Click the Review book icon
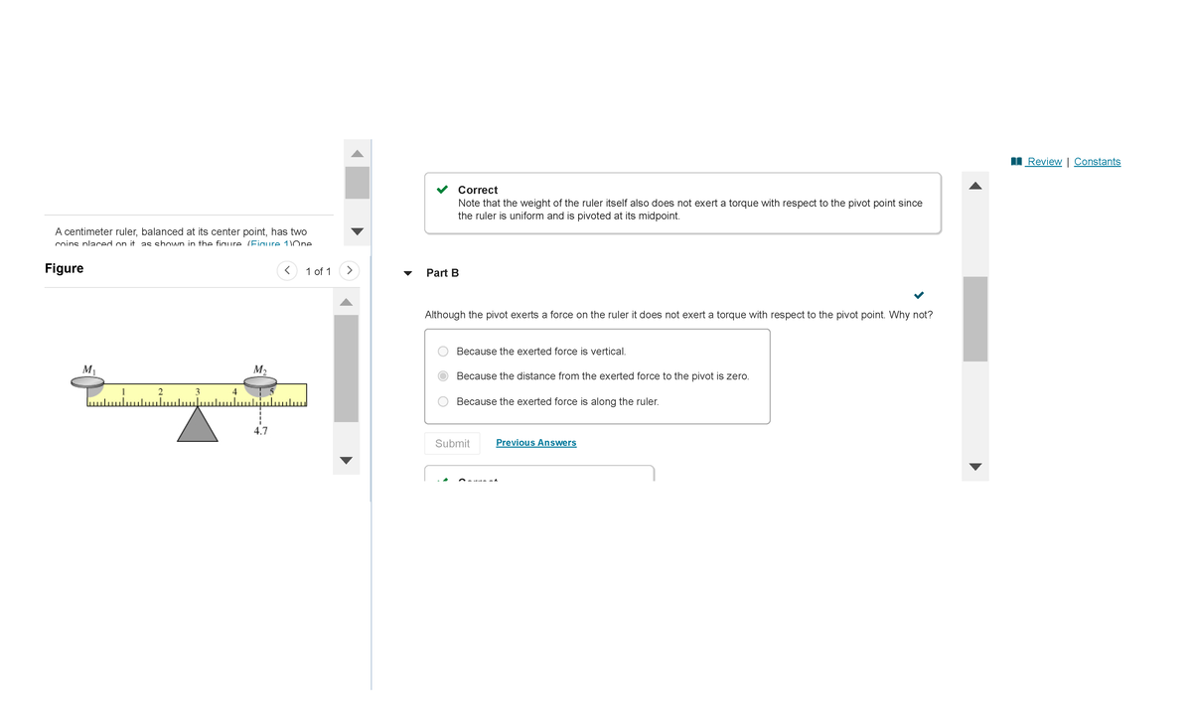This screenshot has height=723, width=1192. coord(1016,162)
